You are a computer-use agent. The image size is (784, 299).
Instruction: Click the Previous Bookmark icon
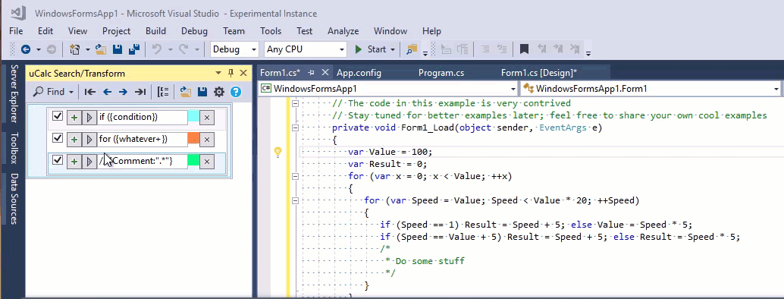[541, 49]
